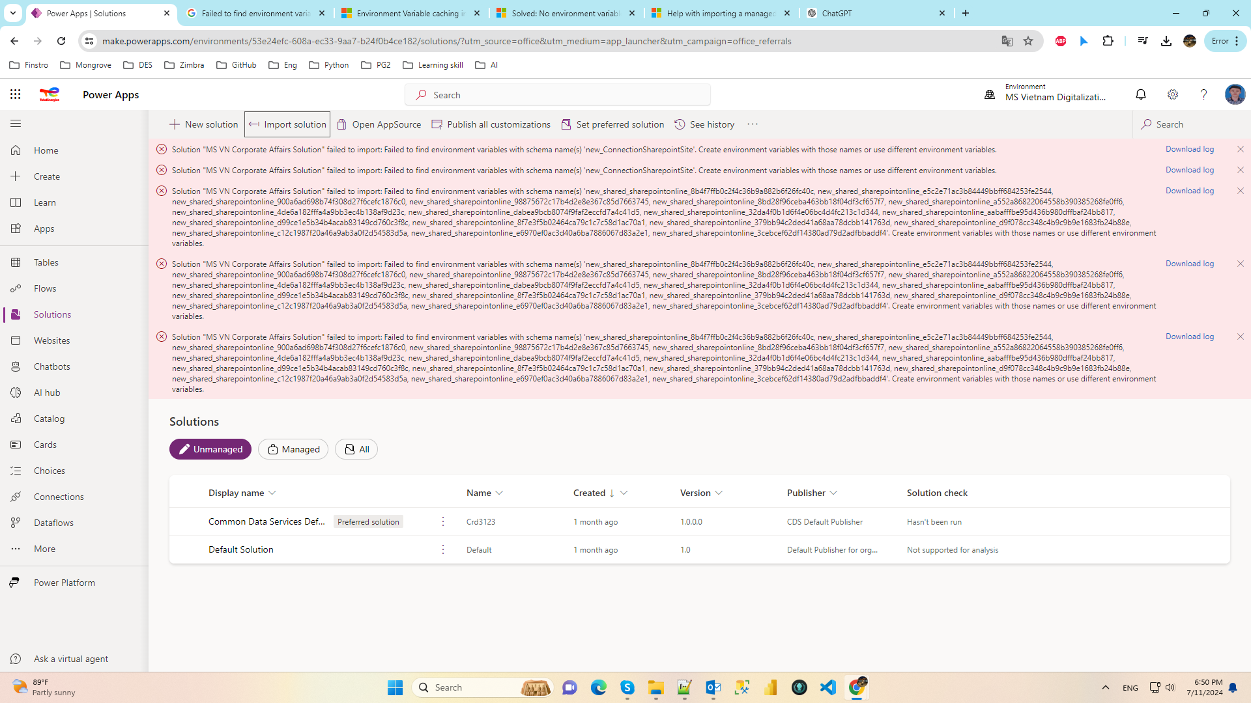Open Skype from the taskbar
Screen dimensions: 1251x703
coord(627,687)
